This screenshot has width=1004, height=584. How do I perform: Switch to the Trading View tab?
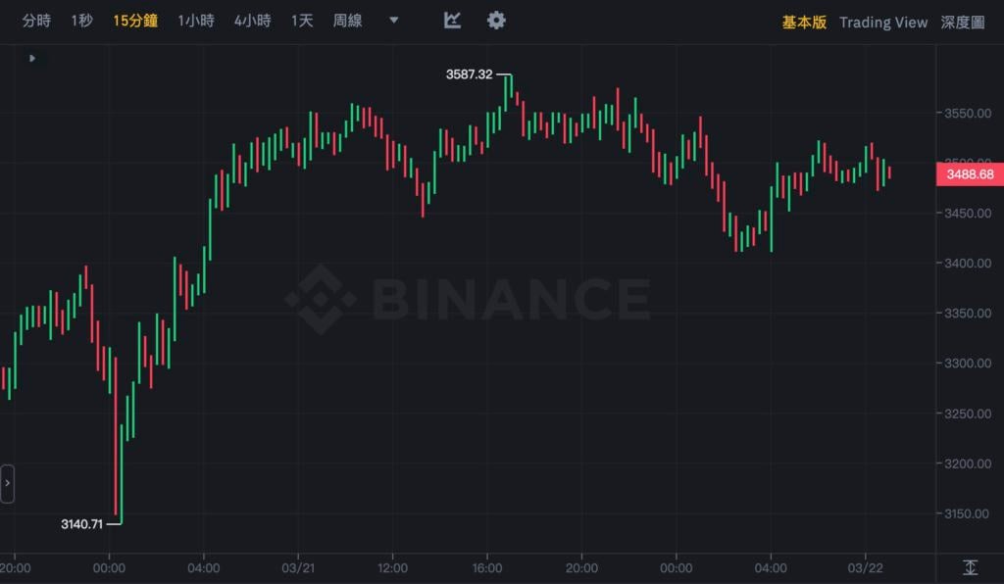882,22
